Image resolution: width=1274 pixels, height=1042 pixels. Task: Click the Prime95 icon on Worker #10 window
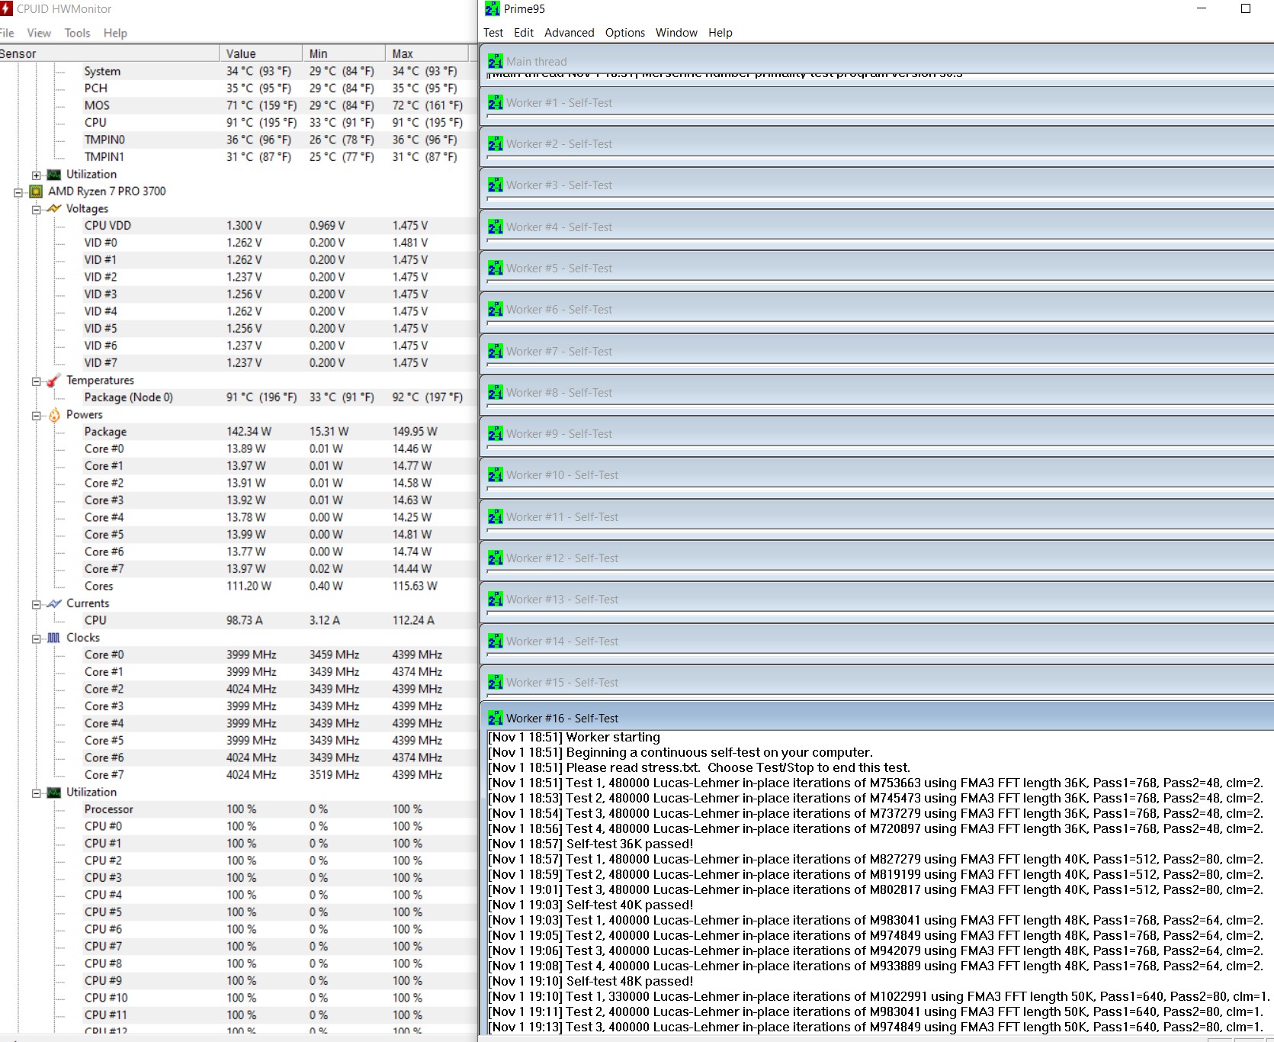pyautogui.click(x=496, y=474)
